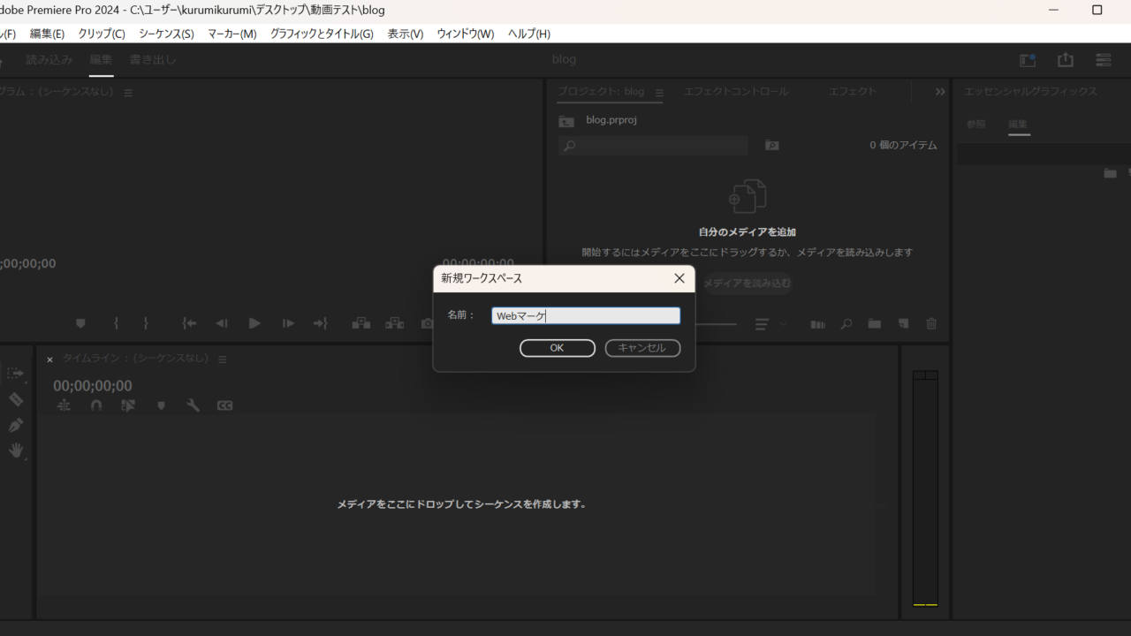The height and width of the screenshot is (636, 1131).
Task: Click the Mark Out button
Action: coord(146,324)
